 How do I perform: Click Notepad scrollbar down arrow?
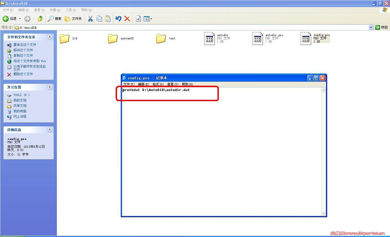[323, 213]
